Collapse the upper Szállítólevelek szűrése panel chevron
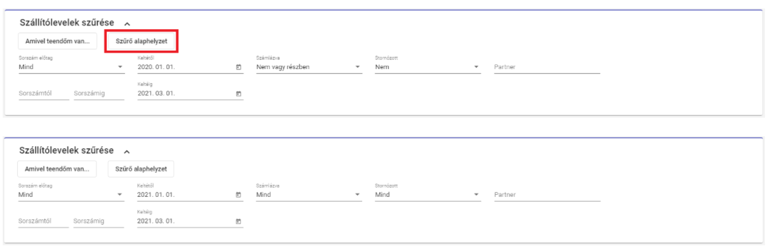This screenshot has width=769, height=248. point(127,23)
